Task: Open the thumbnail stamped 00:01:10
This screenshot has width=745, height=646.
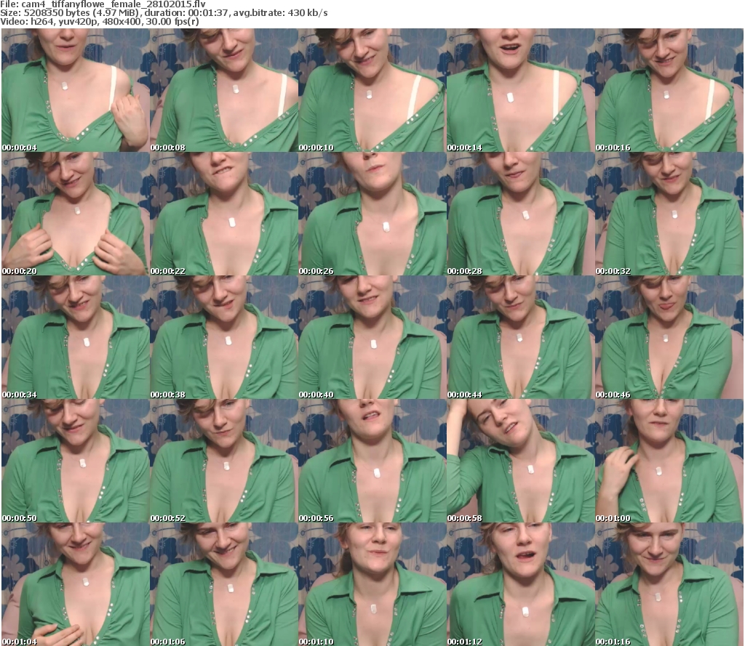Action: click(x=372, y=584)
